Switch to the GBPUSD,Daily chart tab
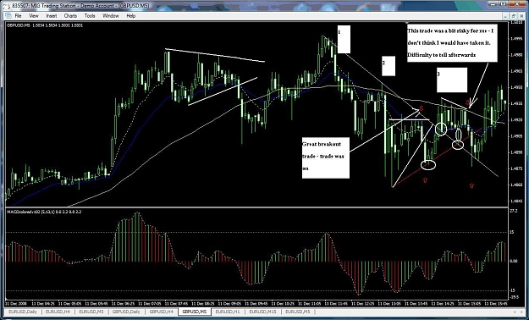 (126, 312)
